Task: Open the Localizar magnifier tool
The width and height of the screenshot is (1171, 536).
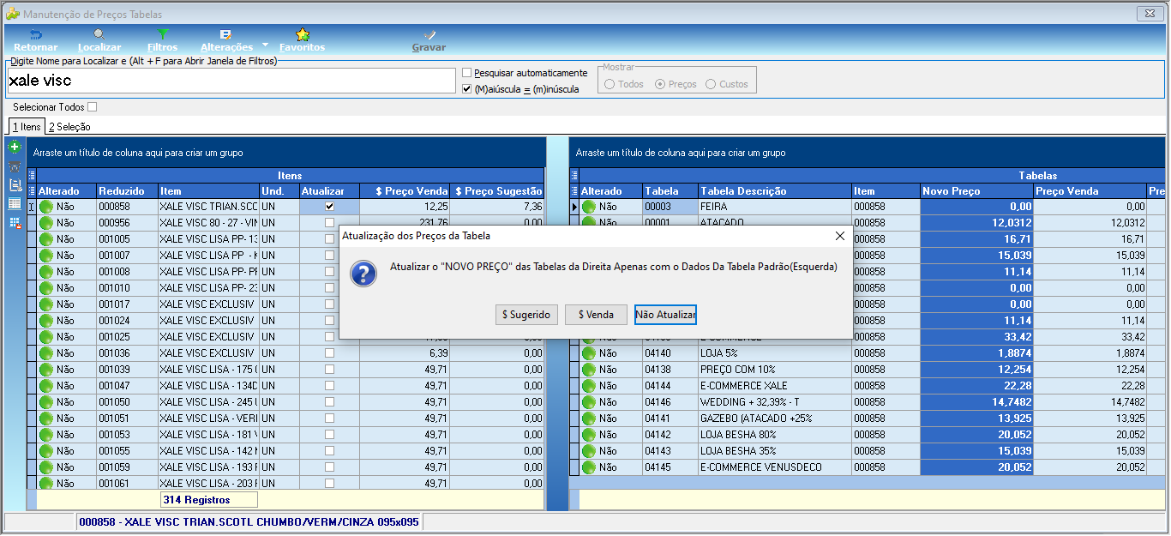Action: coord(99,34)
